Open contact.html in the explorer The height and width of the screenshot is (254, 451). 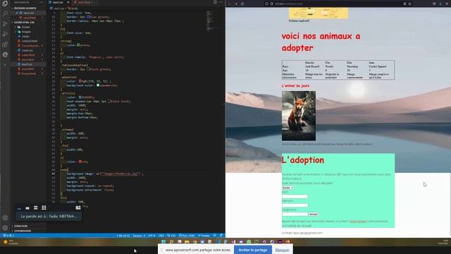(x=29, y=41)
